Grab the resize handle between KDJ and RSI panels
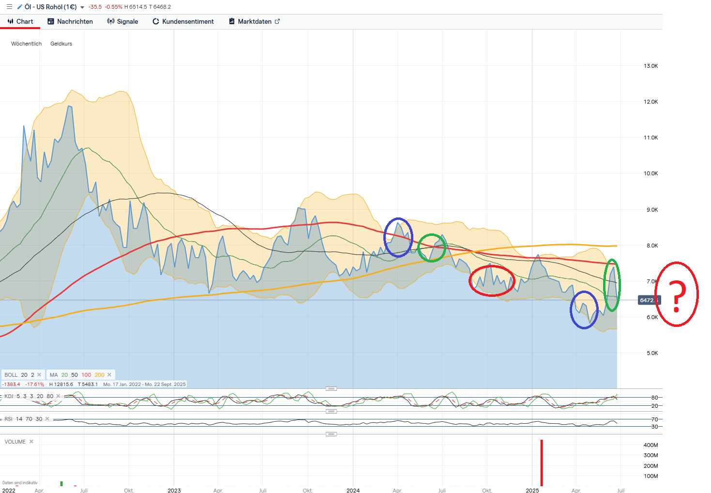Viewport: 711px width, 493px height. [331, 412]
